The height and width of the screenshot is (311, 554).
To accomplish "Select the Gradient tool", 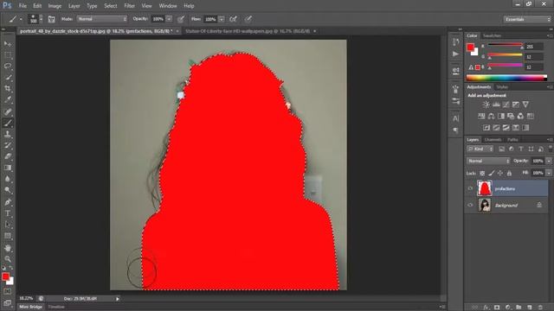I will coord(8,168).
